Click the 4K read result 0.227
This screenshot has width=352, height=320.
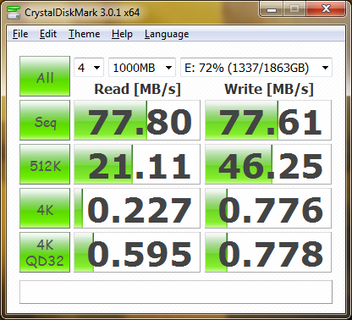pos(137,208)
